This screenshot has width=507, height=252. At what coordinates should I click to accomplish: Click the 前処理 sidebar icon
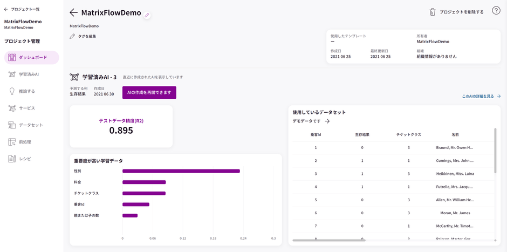click(x=12, y=142)
